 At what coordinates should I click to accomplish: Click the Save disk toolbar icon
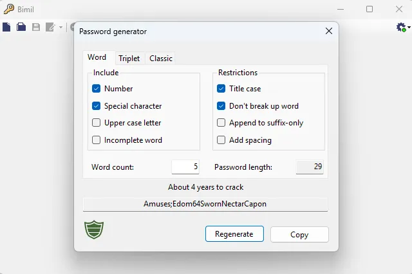(x=36, y=27)
